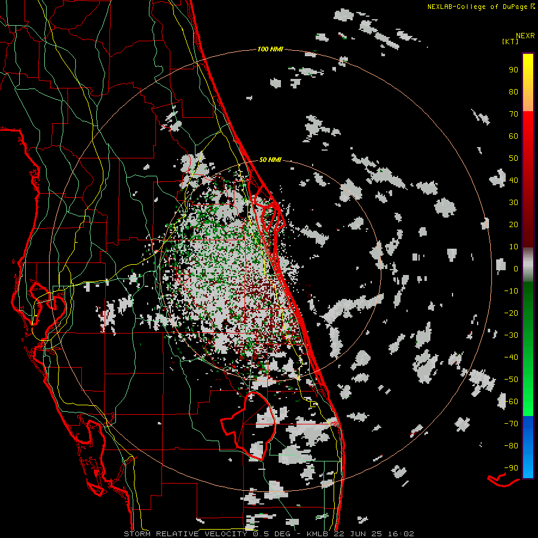The image size is (538, 538).
Task: Click the 60 value on the color scale
Action: coord(513,136)
